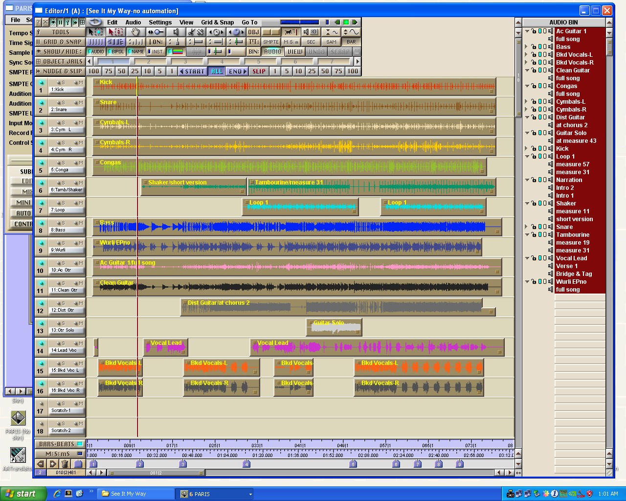Click the zoom slider tool icon
626x501 pixels.
(x=156, y=32)
